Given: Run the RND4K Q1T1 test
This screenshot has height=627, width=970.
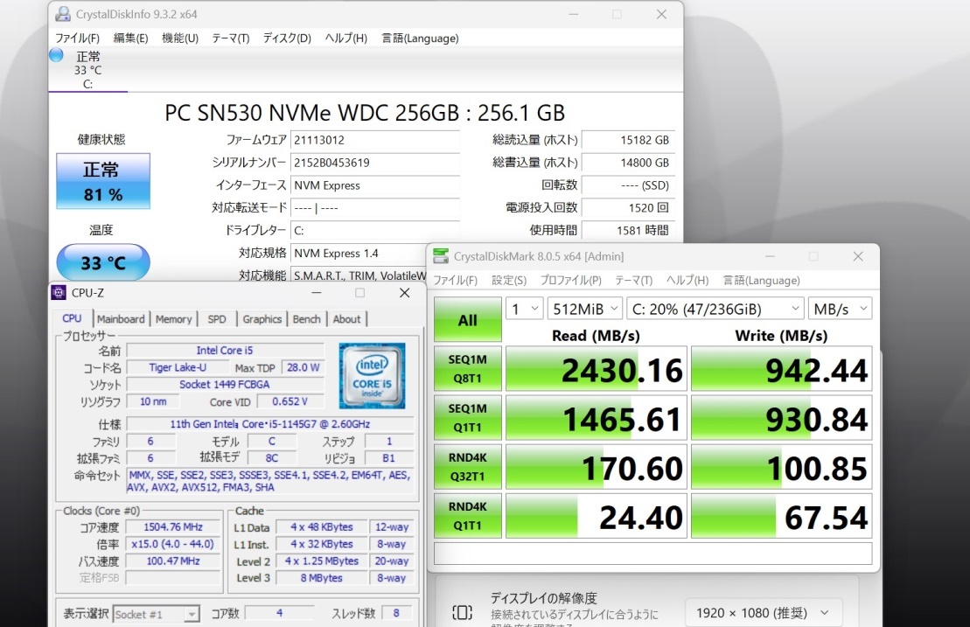Looking at the screenshot, I should click(468, 516).
